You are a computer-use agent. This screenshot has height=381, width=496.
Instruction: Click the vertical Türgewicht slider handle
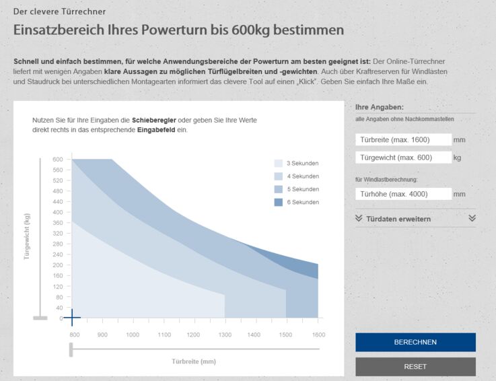(40, 318)
